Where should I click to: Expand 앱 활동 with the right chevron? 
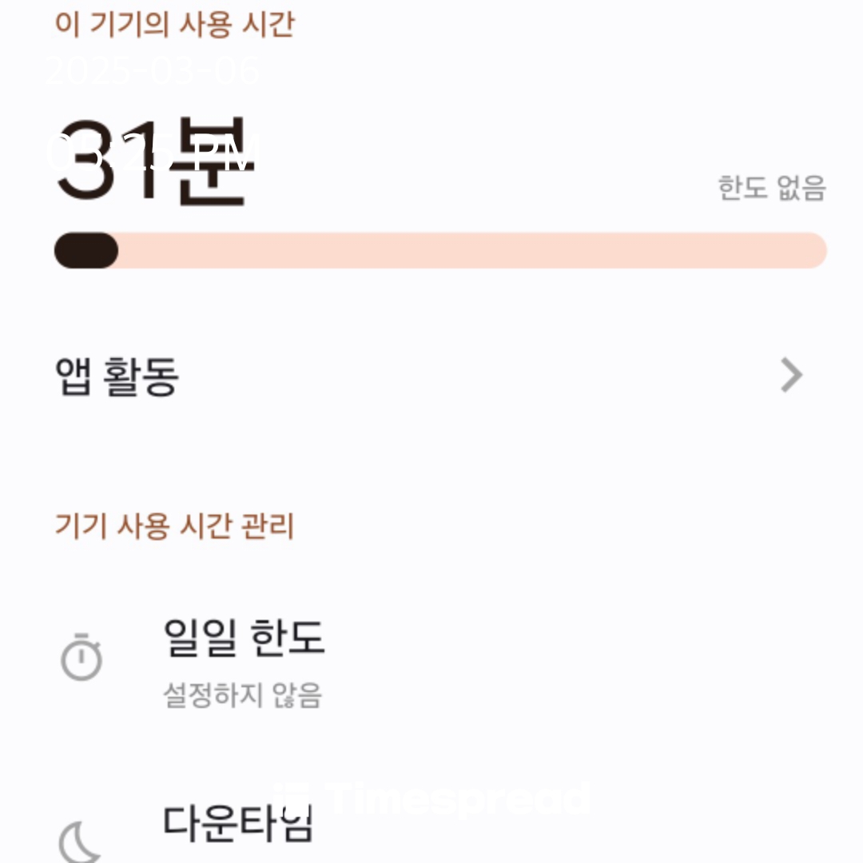coord(790,375)
